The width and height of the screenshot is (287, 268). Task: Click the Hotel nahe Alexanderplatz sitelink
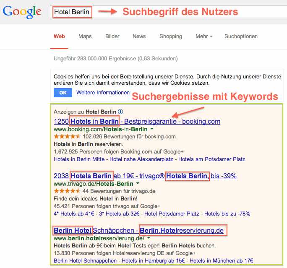tap(141, 159)
